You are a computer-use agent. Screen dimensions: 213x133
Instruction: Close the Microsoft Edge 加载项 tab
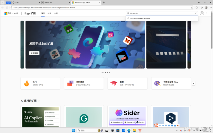tap(99, 3)
